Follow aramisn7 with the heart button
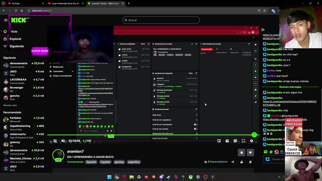Image resolution: width=322 pixels, height=181 pixels. [x=250, y=153]
